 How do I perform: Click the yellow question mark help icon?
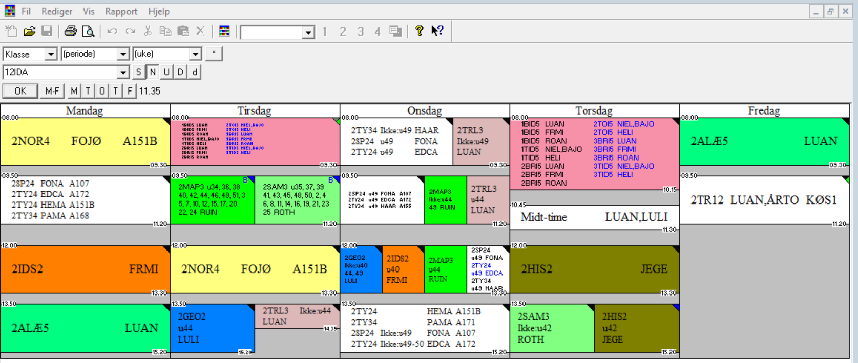[x=419, y=31]
